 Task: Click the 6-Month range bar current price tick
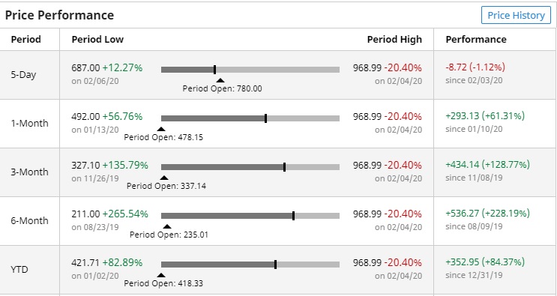coord(293,215)
